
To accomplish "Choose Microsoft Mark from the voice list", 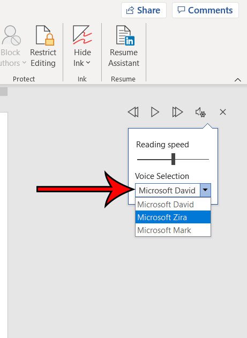I will tap(173, 230).
